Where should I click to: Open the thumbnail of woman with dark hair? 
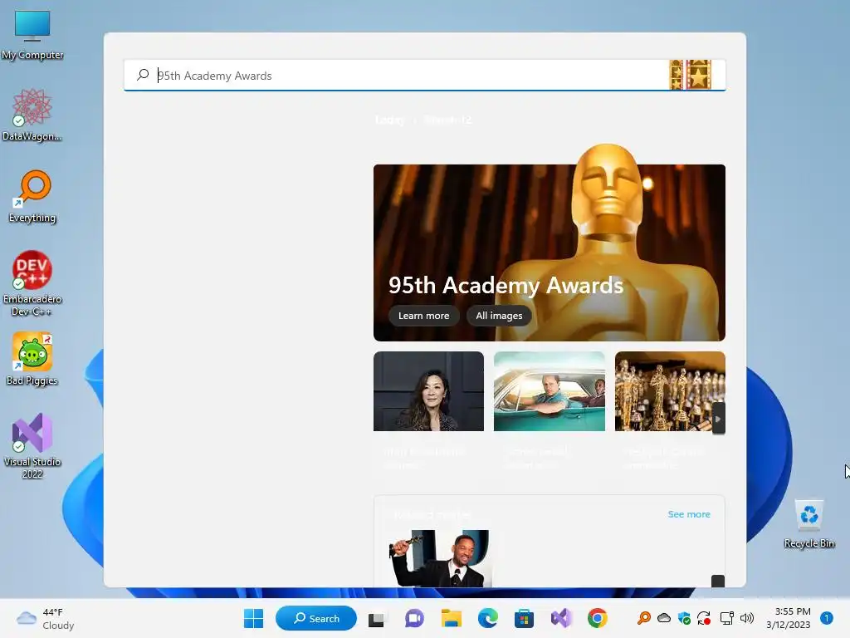click(429, 391)
